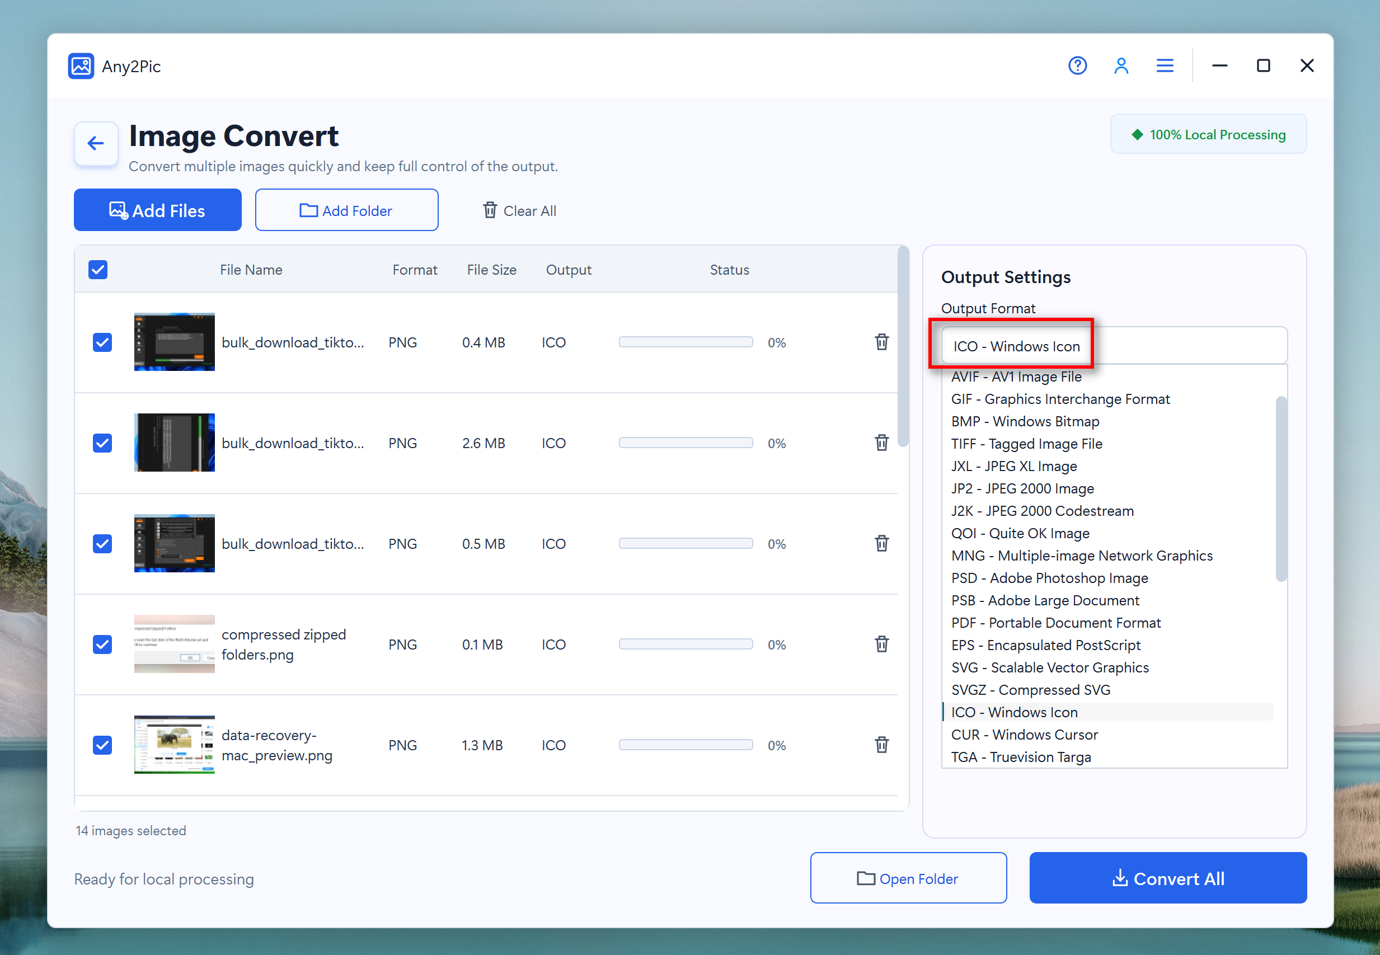Delete data-recovery-mac_preview.png row
1380x955 pixels.
(x=881, y=745)
